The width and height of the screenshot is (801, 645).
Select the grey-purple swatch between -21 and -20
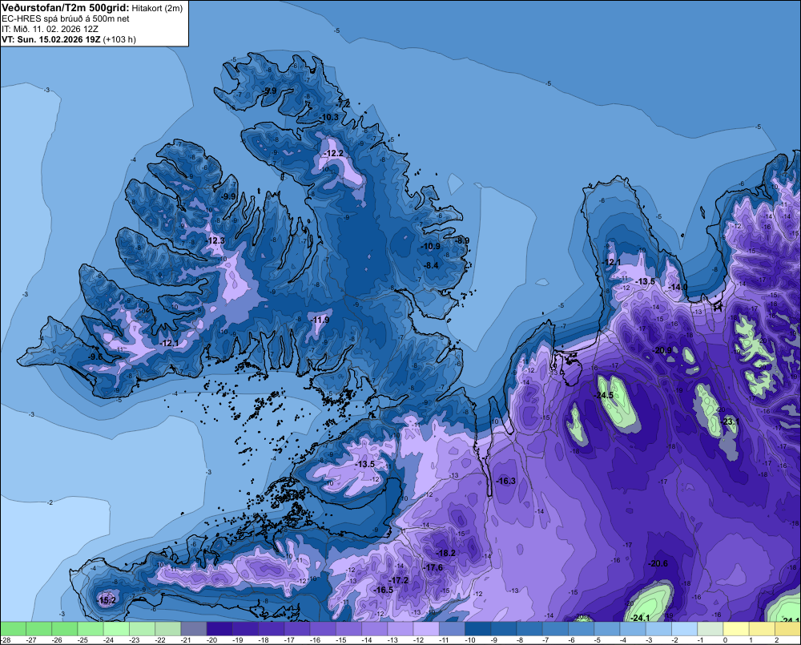tap(194, 629)
